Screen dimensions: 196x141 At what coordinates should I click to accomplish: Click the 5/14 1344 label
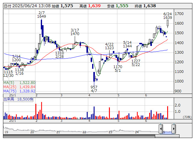[127, 44]
